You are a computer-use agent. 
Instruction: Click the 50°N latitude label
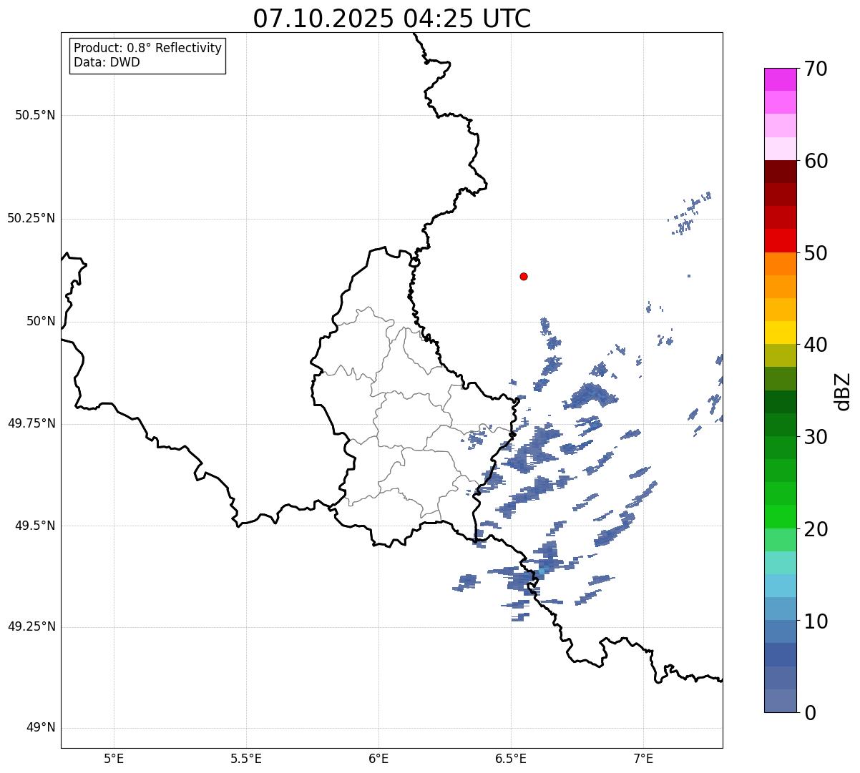(41, 321)
